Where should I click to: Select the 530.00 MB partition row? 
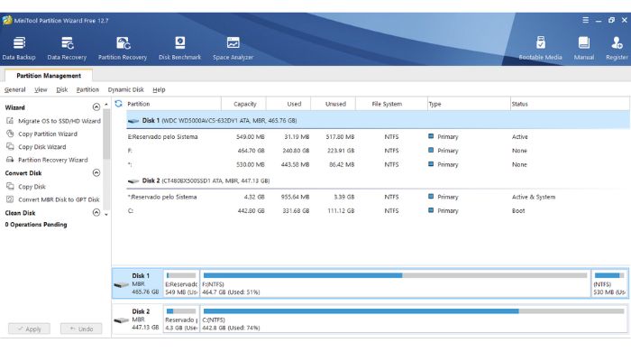[x=378, y=164]
